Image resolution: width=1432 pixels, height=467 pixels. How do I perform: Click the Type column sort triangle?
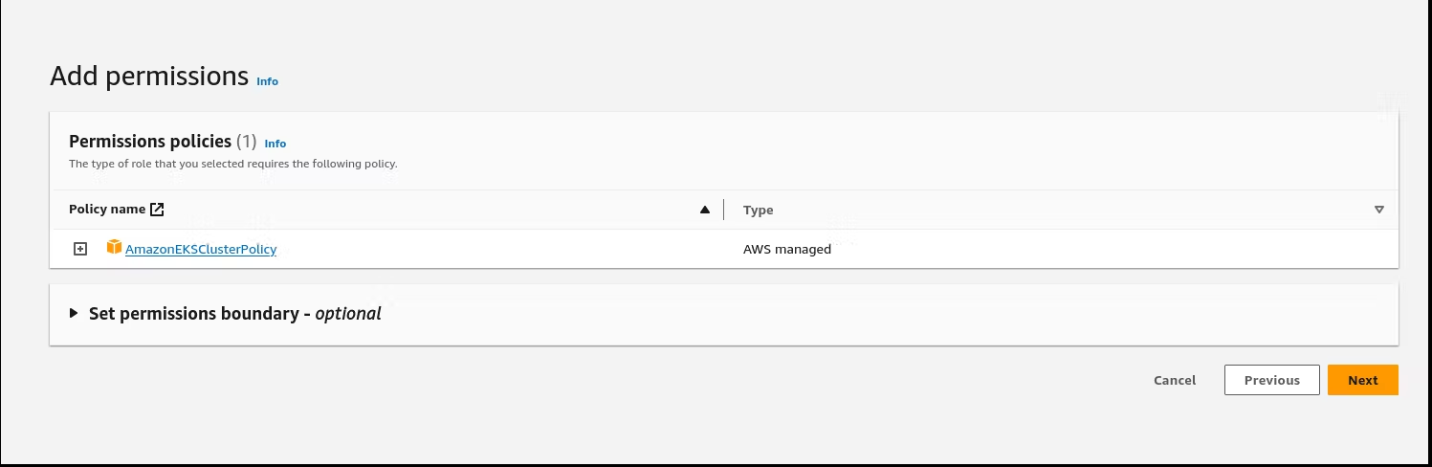click(1378, 210)
